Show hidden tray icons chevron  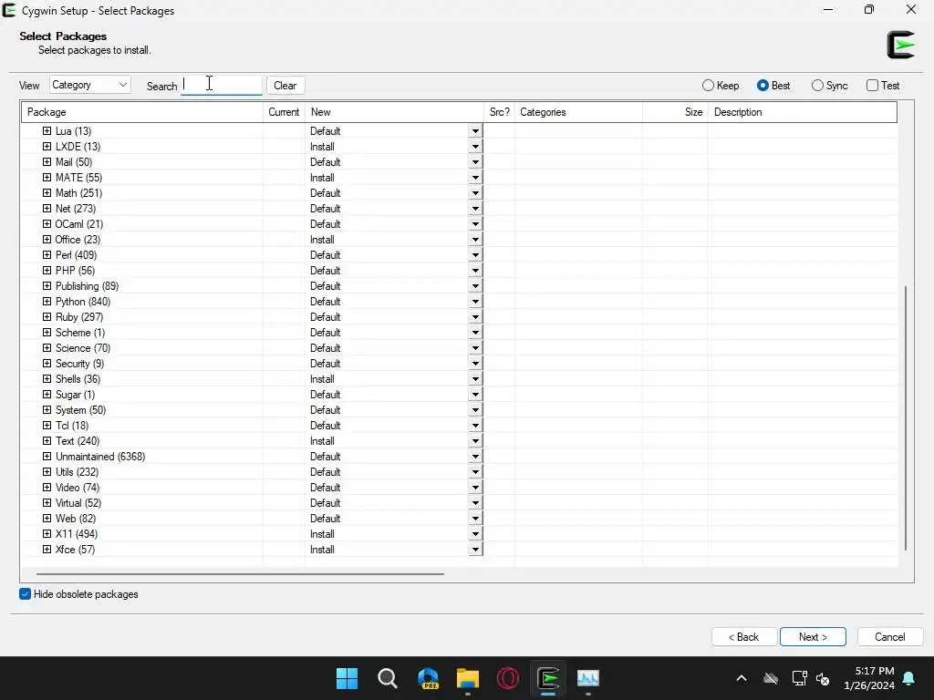(741, 678)
